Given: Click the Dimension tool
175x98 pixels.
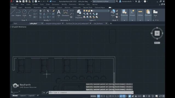Looking at the screenshot, I should [x=66, y=13].
